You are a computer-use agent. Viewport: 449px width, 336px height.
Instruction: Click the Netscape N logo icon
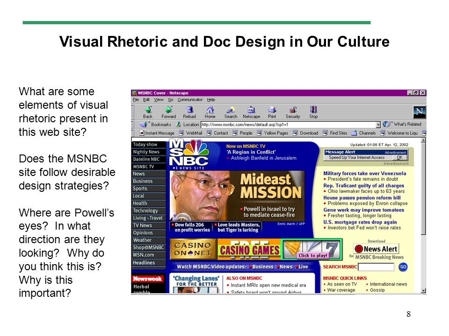coord(419,112)
